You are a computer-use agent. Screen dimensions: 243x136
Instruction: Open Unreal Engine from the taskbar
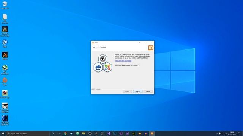coord(102,133)
